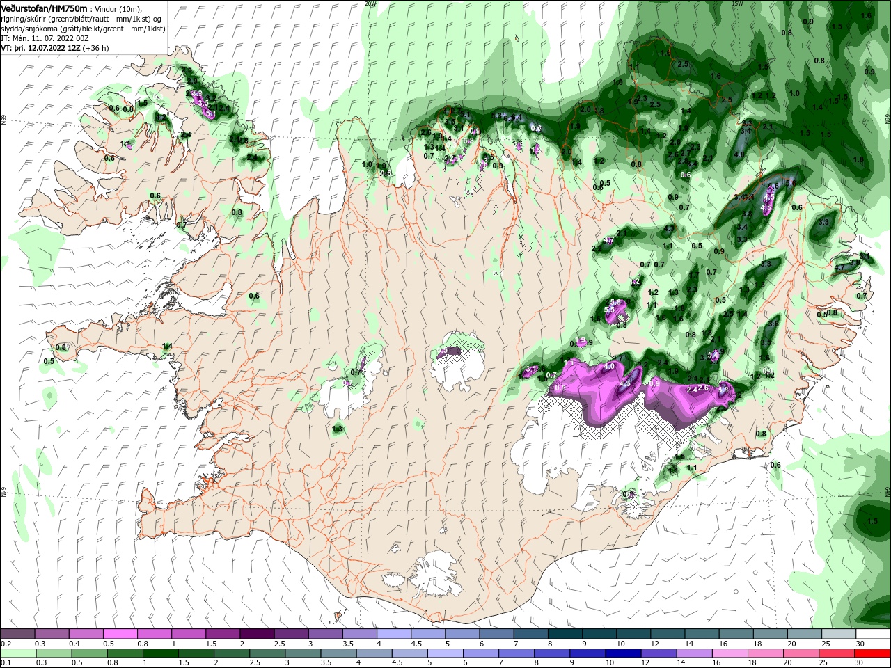This screenshot has height=668, width=891.
Task: Click the '0.1' label under the rain scale
Action: [6, 663]
